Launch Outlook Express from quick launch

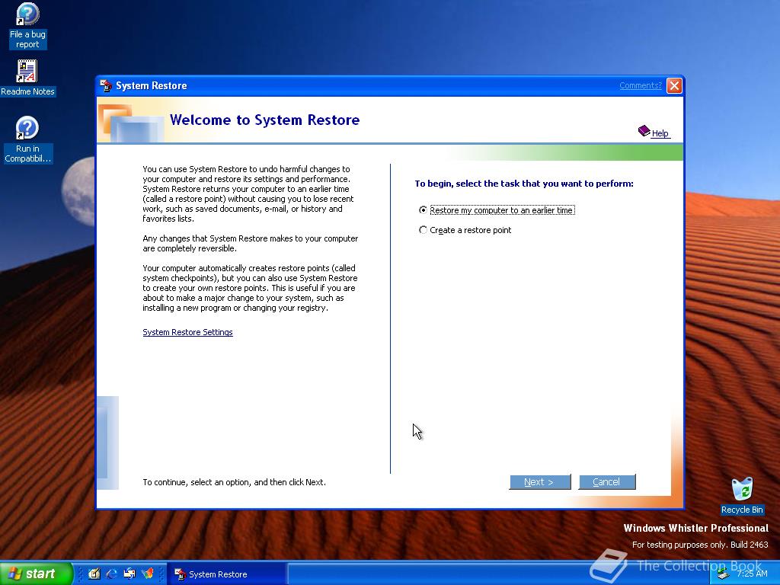point(129,574)
